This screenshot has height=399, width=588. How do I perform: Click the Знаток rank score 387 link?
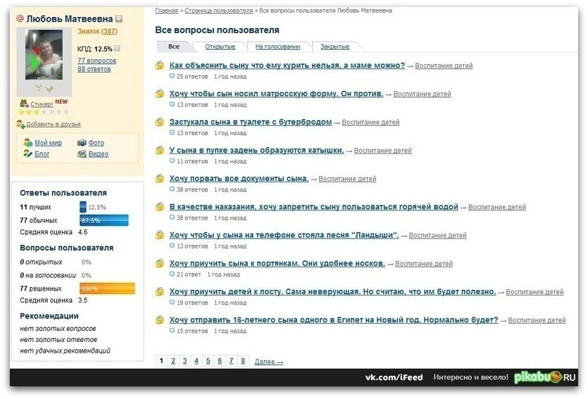tap(110, 32)
